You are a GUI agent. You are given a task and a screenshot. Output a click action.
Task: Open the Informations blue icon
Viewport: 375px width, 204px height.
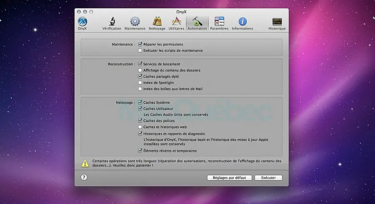[242, 23]
